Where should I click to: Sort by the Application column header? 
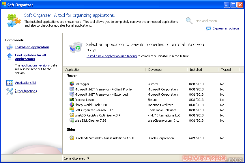104,70
